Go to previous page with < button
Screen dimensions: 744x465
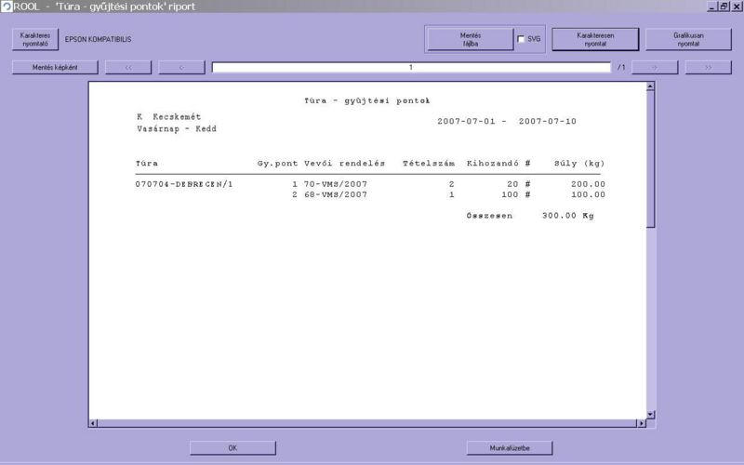(181, 68)
